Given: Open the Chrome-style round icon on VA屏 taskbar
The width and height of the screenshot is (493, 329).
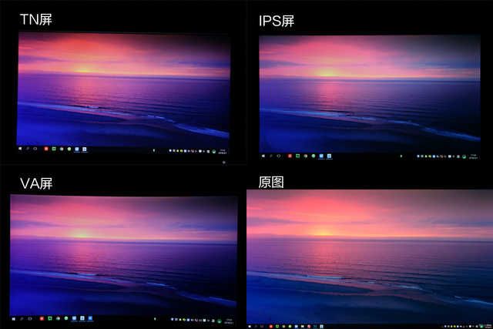Looking at the screenshot, I should [59, 319].
